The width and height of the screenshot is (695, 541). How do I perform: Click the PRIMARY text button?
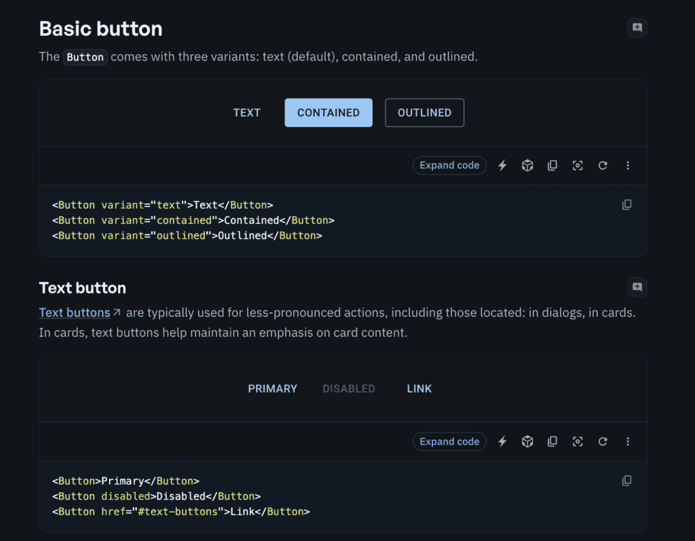pyautogui.click(x=272, y=388)
